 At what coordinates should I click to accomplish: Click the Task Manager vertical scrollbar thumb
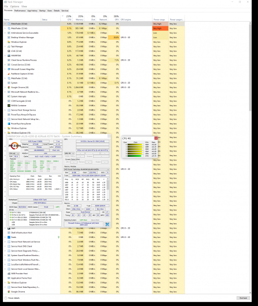(250, 68)
